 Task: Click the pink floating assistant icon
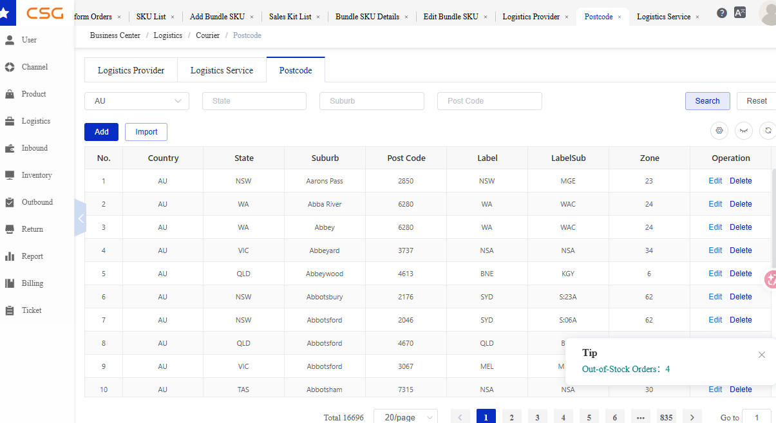tap(770, 279)
